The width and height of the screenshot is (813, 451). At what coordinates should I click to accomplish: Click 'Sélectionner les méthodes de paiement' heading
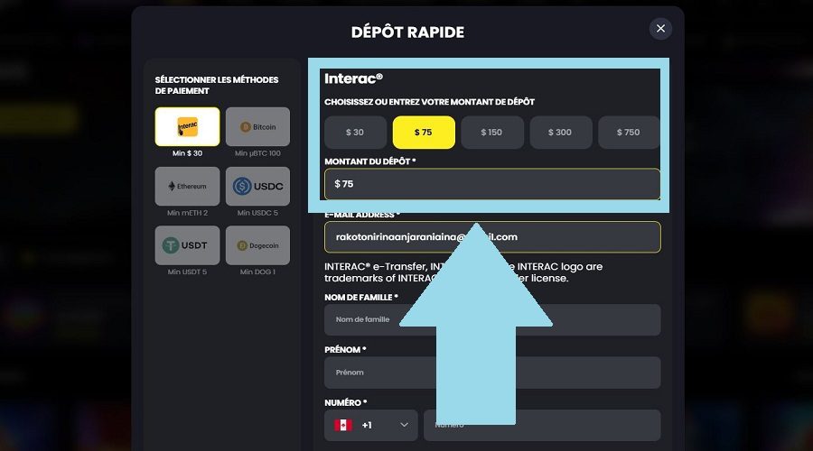[x=217, y=86]
